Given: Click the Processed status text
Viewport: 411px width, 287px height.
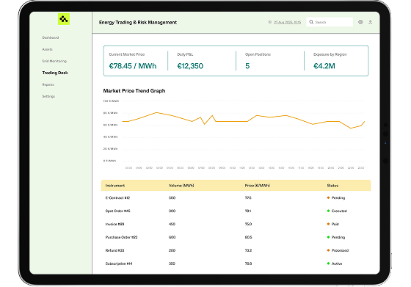Looking at the screenshot, I should 340,250.
